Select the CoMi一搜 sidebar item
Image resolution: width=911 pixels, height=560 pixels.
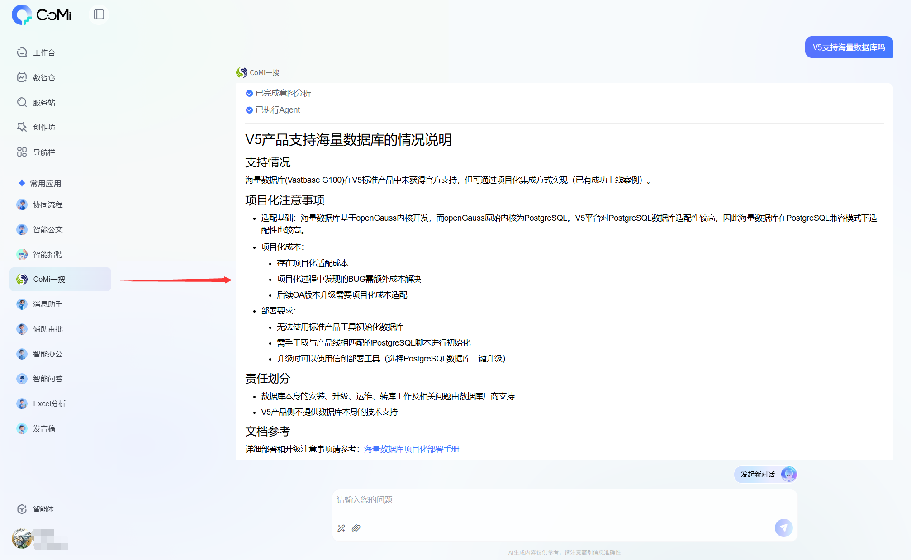pos(49,279)
